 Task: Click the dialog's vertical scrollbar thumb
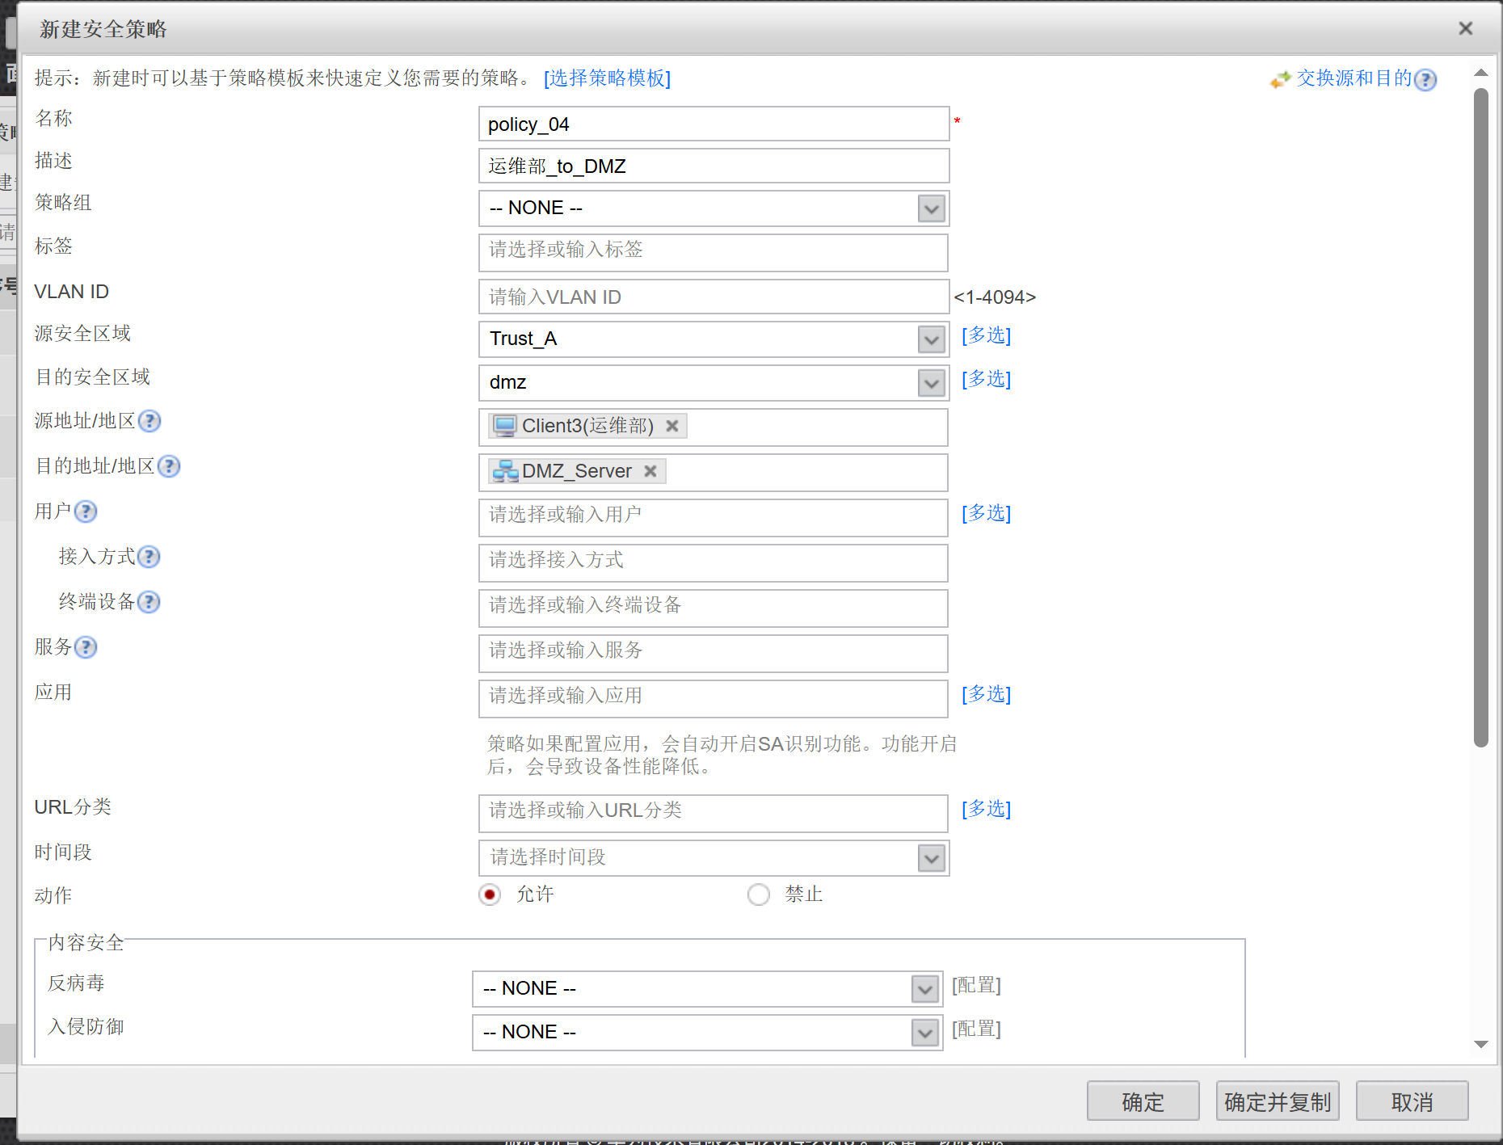(1480, 419)
